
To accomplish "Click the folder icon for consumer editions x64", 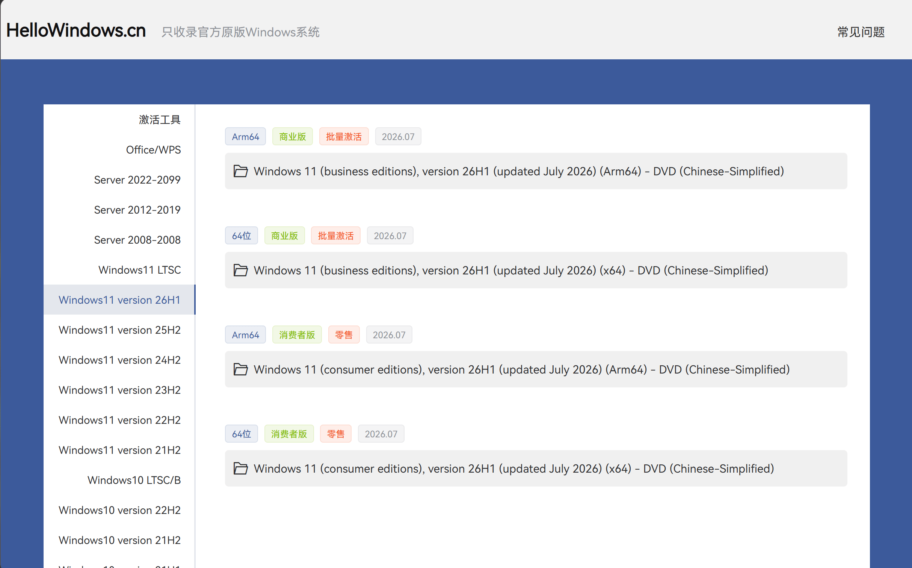I will coord(240,469).
